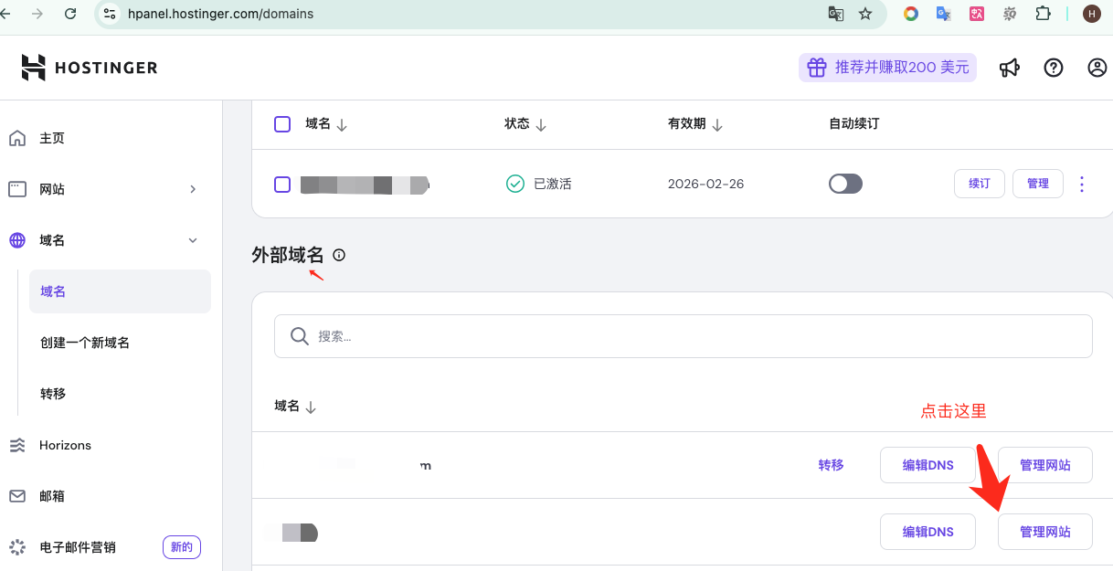Toggle the 自动续订 auto-renew switch
Screen dimensions: 1113x571
[845, 184]
